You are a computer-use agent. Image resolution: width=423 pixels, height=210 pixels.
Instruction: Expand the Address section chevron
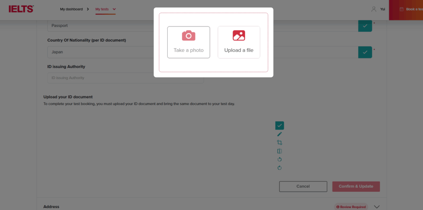tap(376, 207)
